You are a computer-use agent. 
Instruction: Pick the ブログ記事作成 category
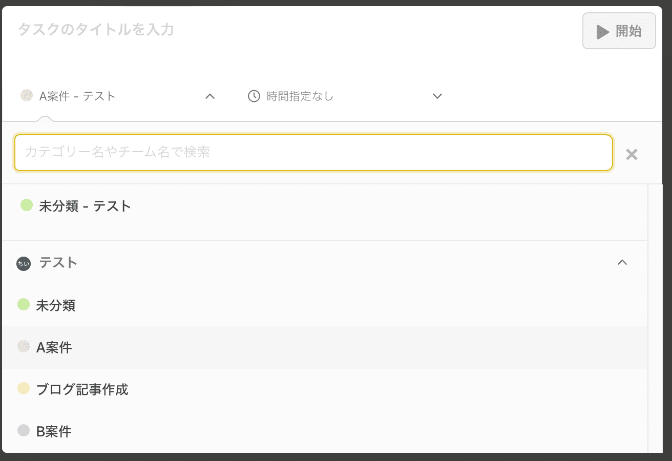tap(82, 390)
